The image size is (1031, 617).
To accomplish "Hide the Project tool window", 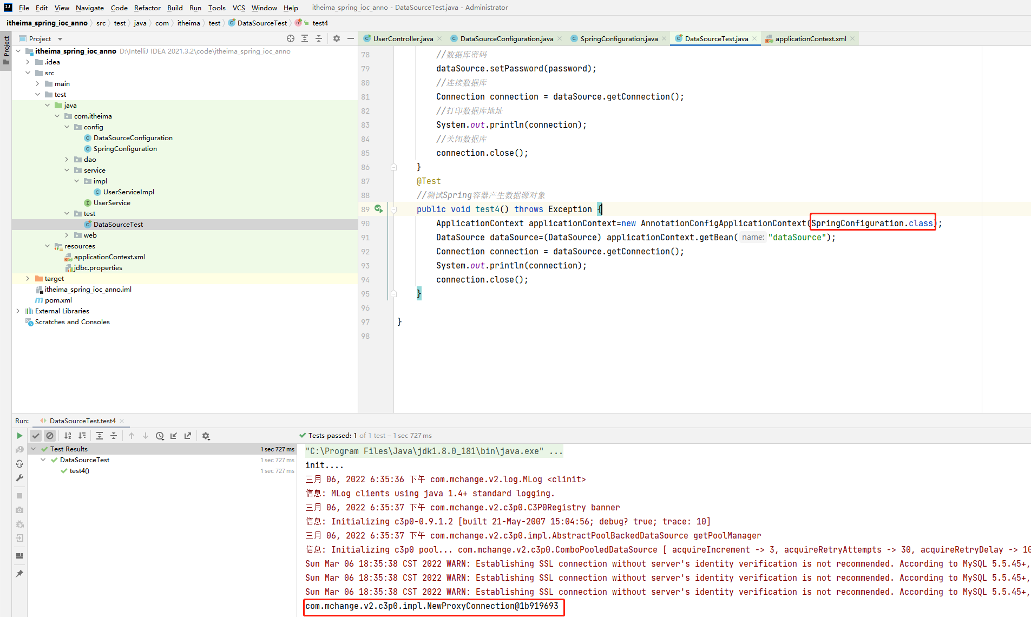I will tap(351, 38).
